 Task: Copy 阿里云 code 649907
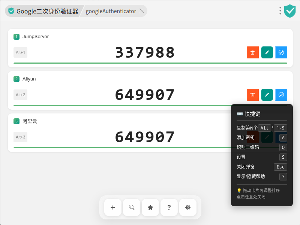pos(145,137)
